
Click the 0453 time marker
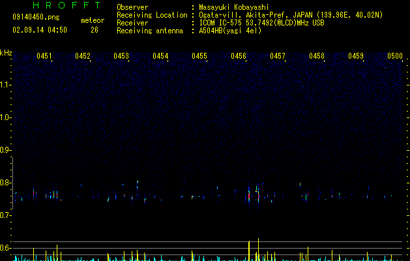pos(121,56)
